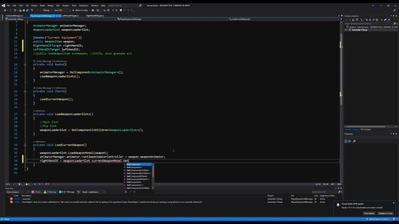
Task: Click the code editor vertical scrollbar
Action: (x=341, y=101)
